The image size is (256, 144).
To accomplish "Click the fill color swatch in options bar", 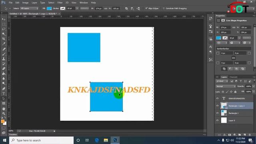I will pos(49,8).
